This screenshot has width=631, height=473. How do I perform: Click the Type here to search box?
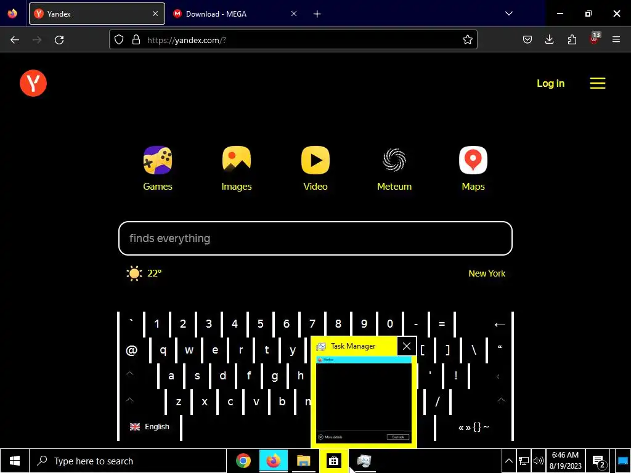pos(128,461)
